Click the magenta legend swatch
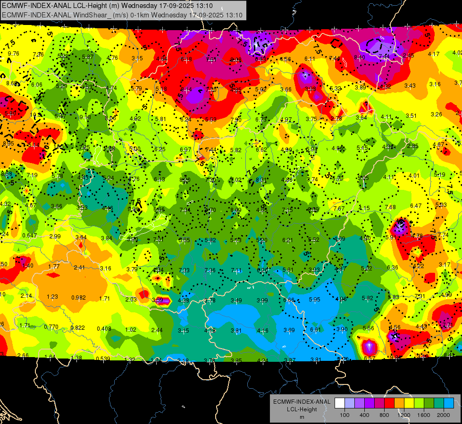The width and height of the screenshot is (462, 424). pyautogui.click(x=379, y=403)
